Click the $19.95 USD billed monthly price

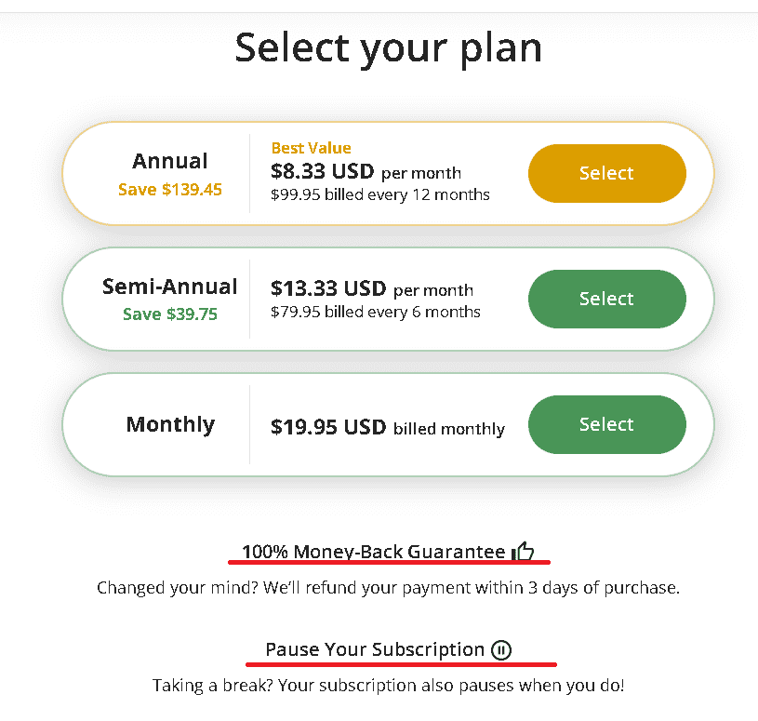coord(388,427)
